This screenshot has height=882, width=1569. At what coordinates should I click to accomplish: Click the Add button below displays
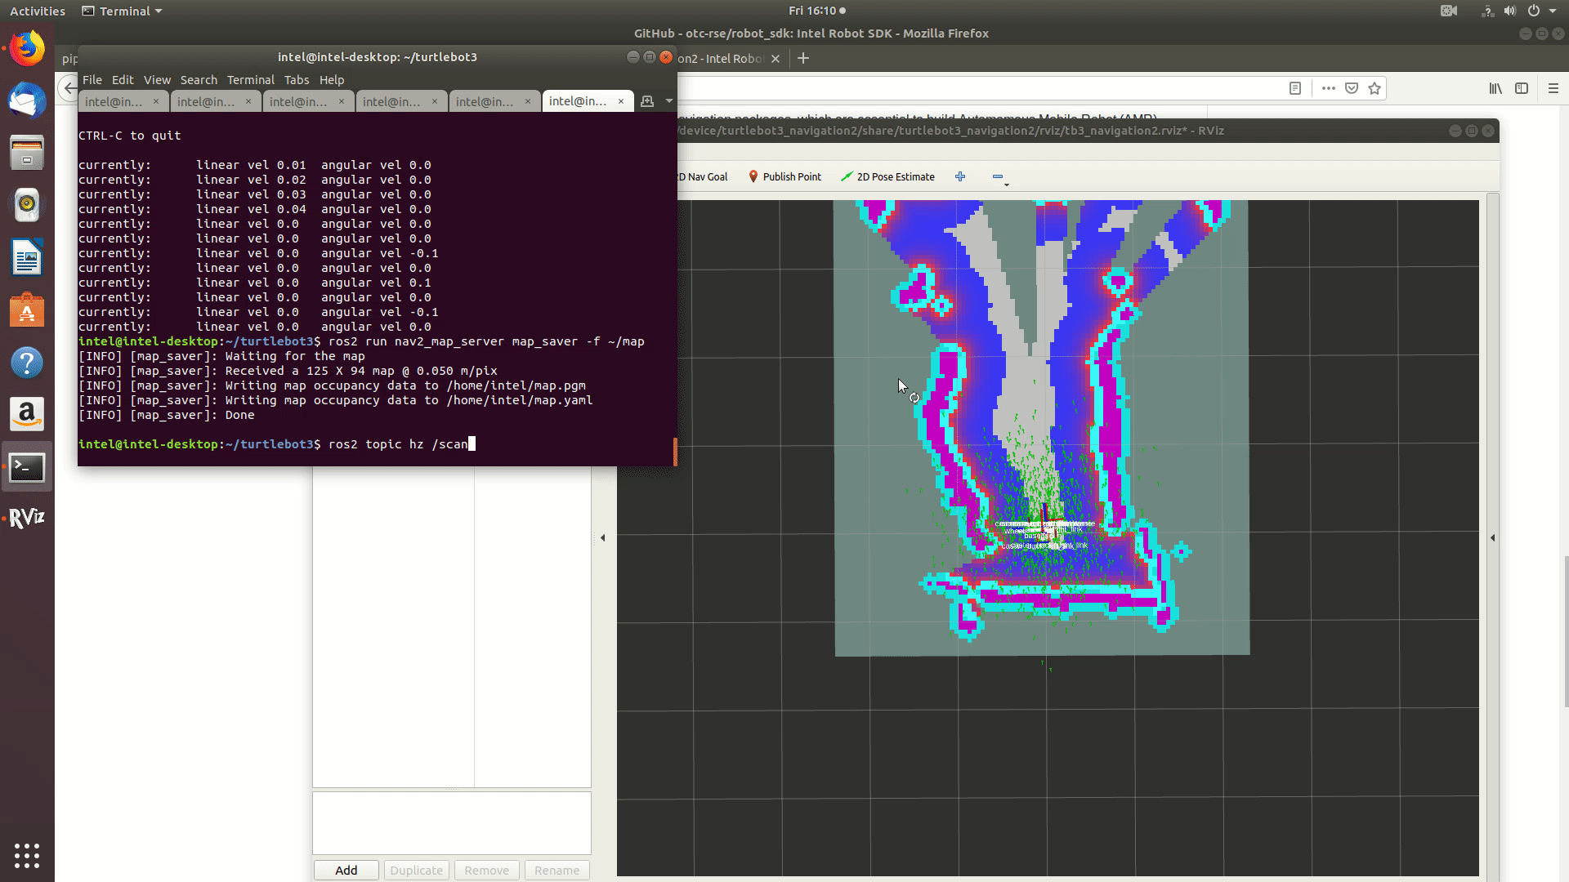click(x=346, y=870)
